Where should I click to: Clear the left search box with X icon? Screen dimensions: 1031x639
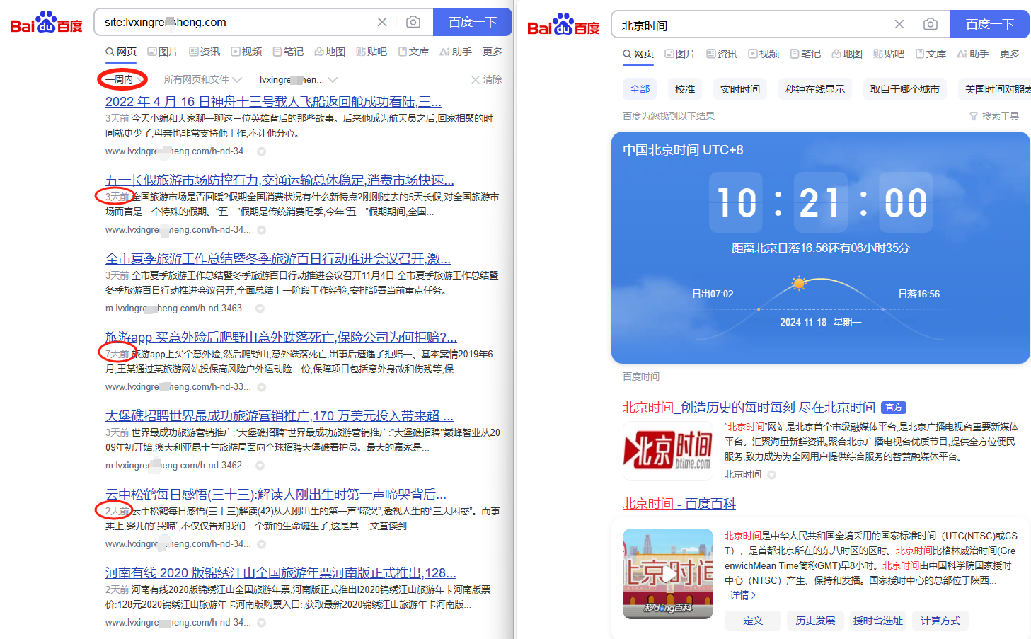click(382, 22)
